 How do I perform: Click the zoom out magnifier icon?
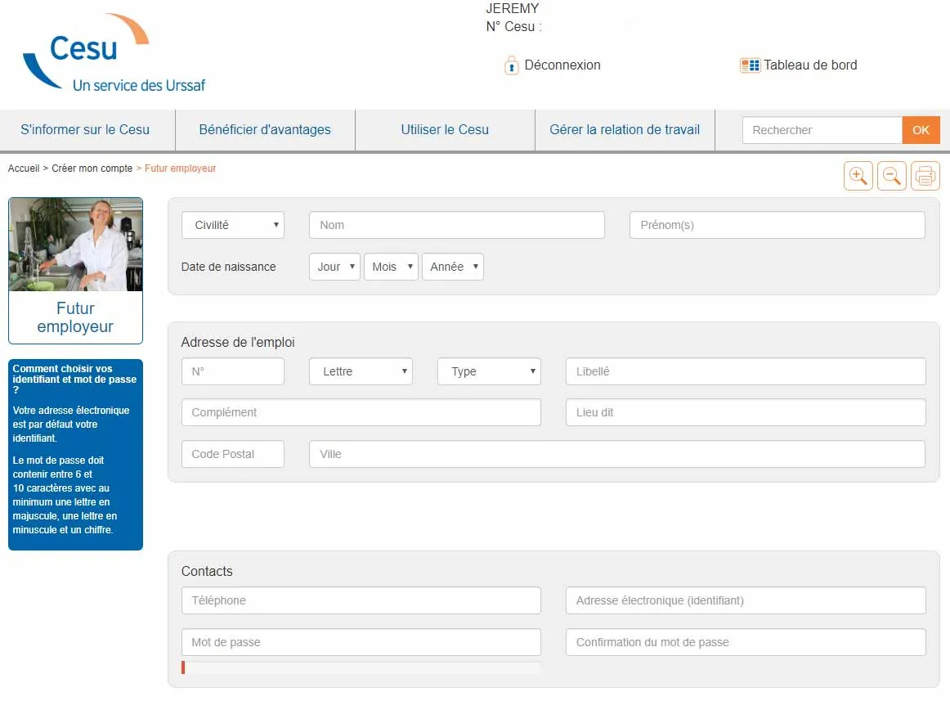click(x=891, y=175)
